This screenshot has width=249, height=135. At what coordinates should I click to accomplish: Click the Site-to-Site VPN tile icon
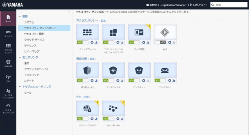coord(113,108)
